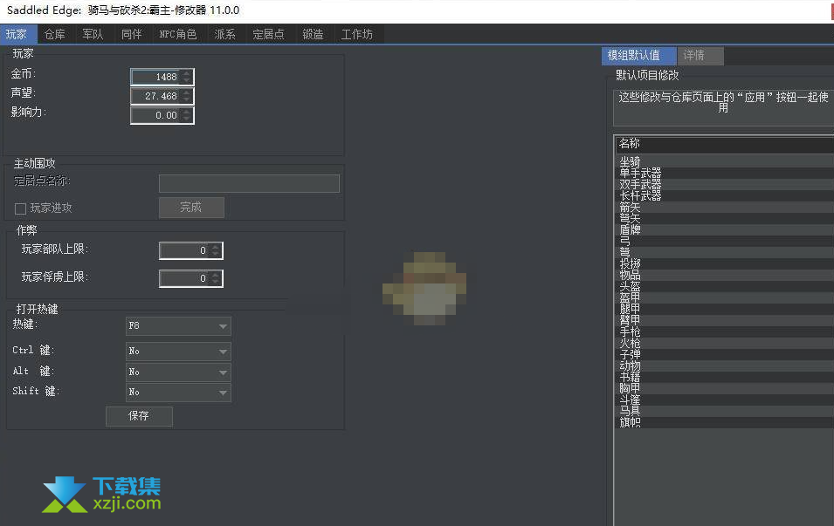The image size is (834, 526).
Task: Select 坐骑 in the list
Action: 725,161
